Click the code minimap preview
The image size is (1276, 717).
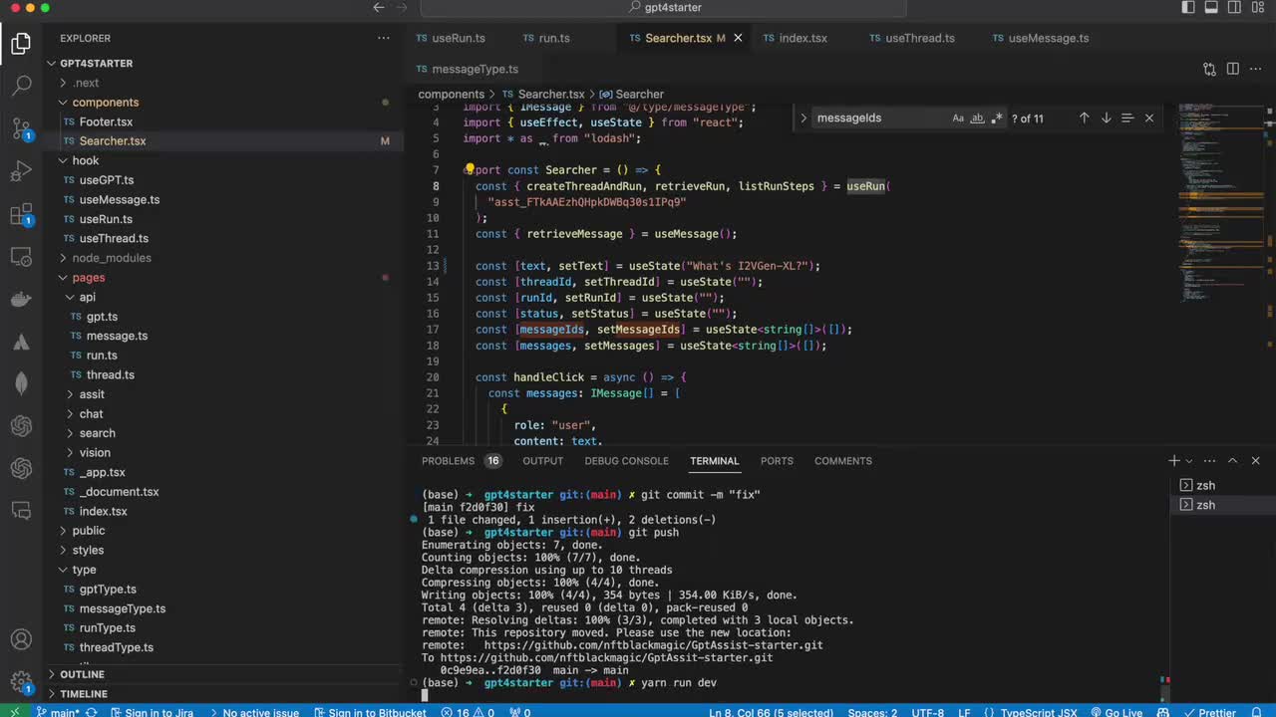pyautogui.click(x=1207, y=199)
